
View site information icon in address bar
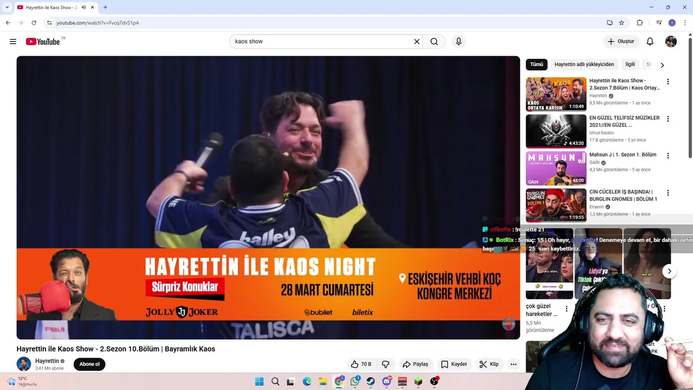pyautogui.click(x=49, y=23)
